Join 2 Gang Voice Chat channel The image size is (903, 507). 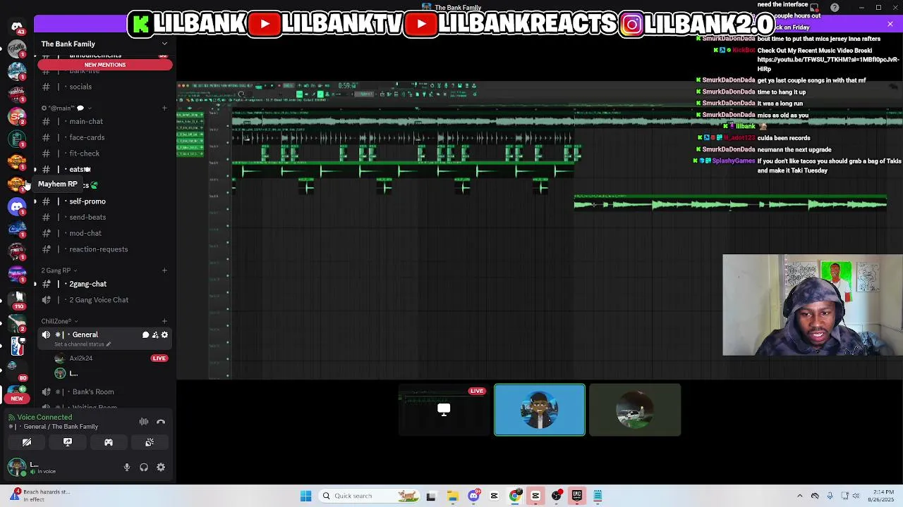click(x=104, y=300)
